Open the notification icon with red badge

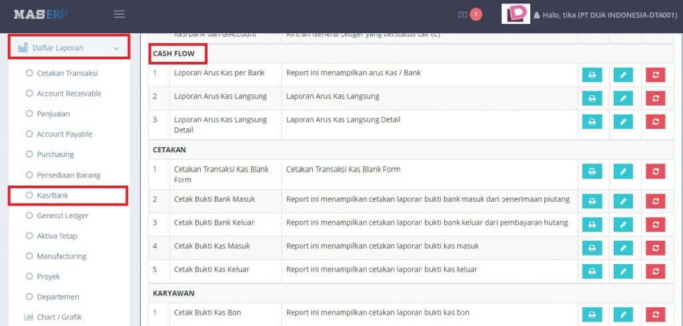469,14
